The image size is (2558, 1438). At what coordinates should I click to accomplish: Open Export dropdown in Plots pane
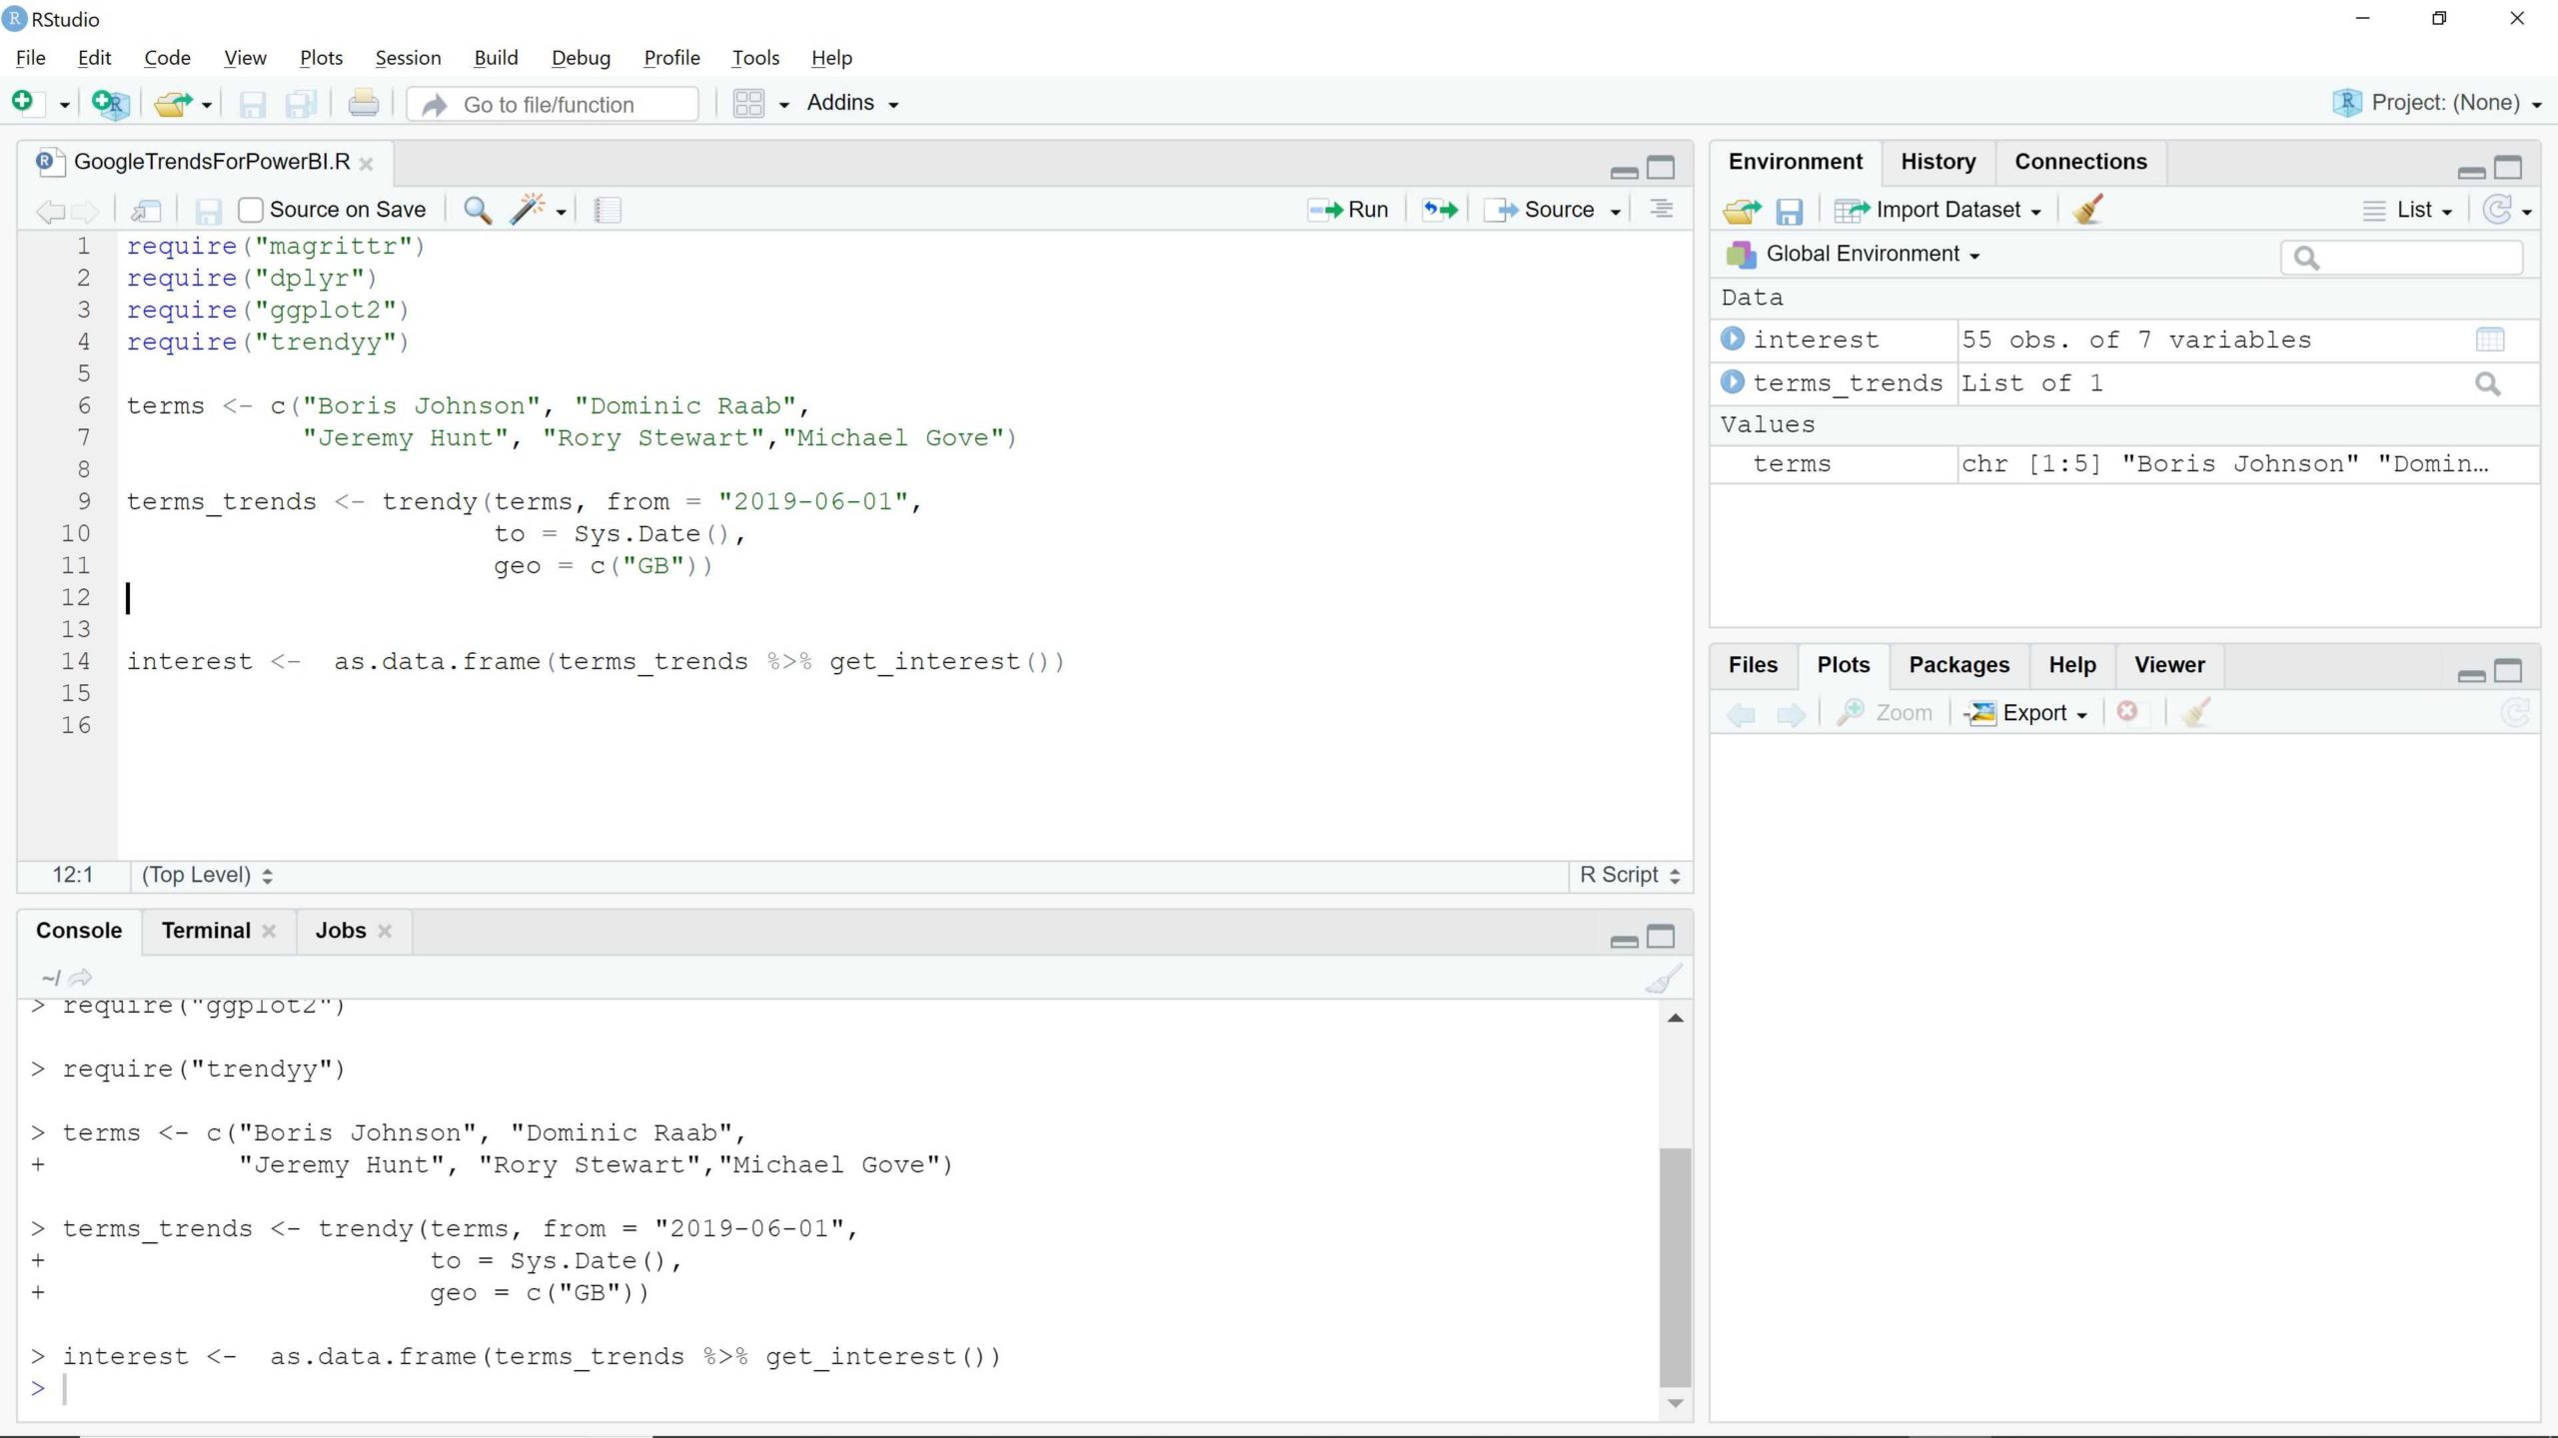pos(2027,713)
